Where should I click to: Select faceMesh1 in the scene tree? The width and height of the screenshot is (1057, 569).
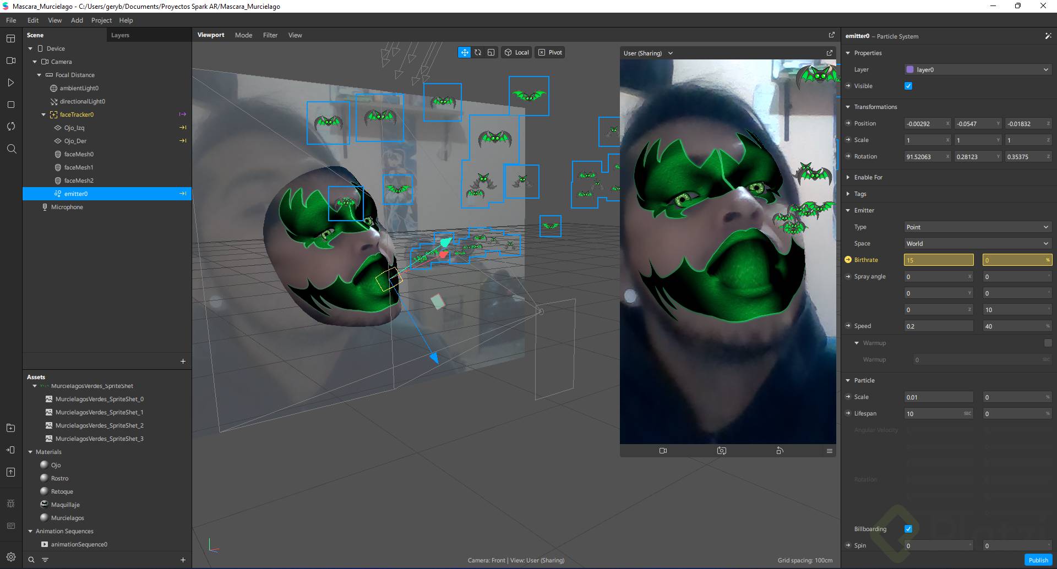(79, 167)
